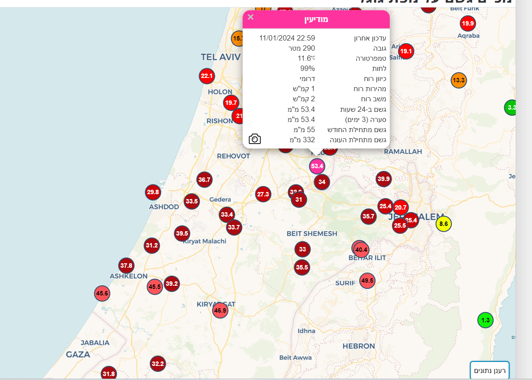Image resolution: width=532 pixels, height=380 pixels.
Task: Click the 49.5 marker near Surif
Action: point(367,280)
